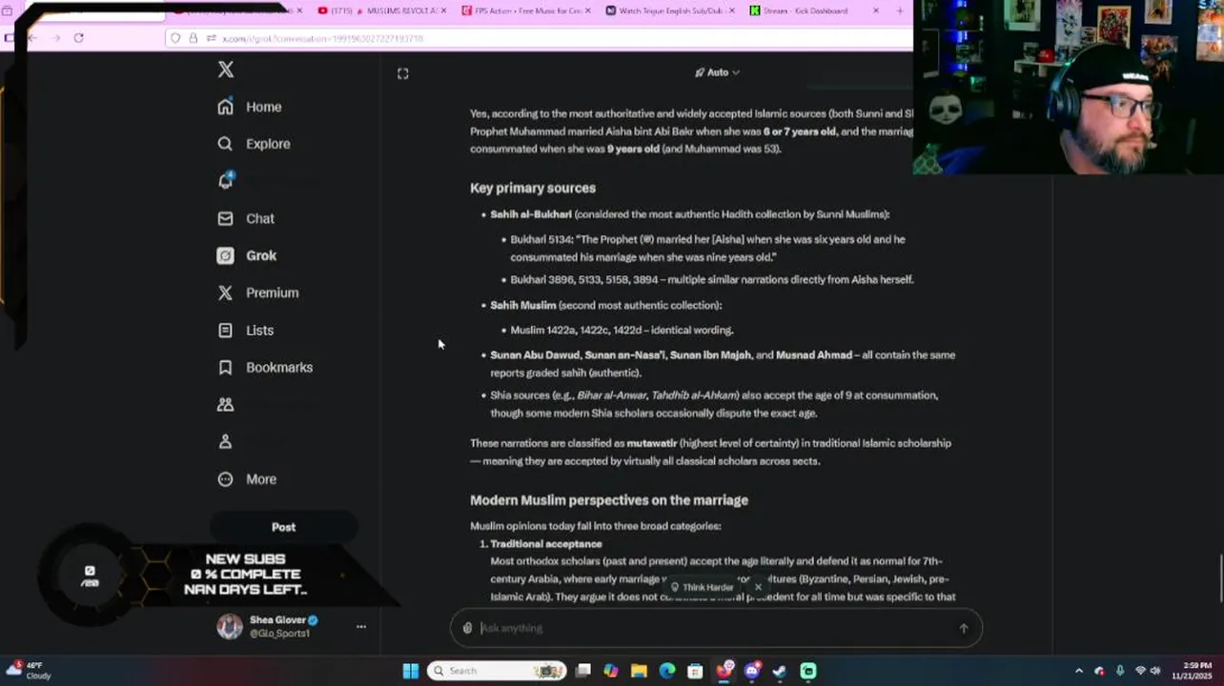The width and height of the screenshot is (1224, 686).
Task: Open the weather widget showing Cloudy
Action: tap(29, 671)
